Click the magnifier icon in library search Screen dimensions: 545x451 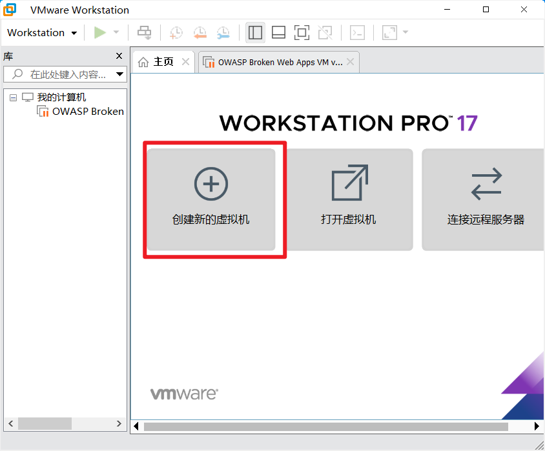point(17,74)
